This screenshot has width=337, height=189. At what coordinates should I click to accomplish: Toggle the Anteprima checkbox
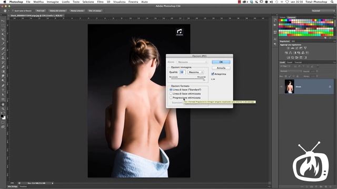click(x=213, y=74)
